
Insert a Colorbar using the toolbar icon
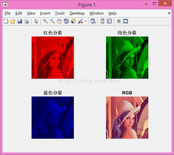102,21
